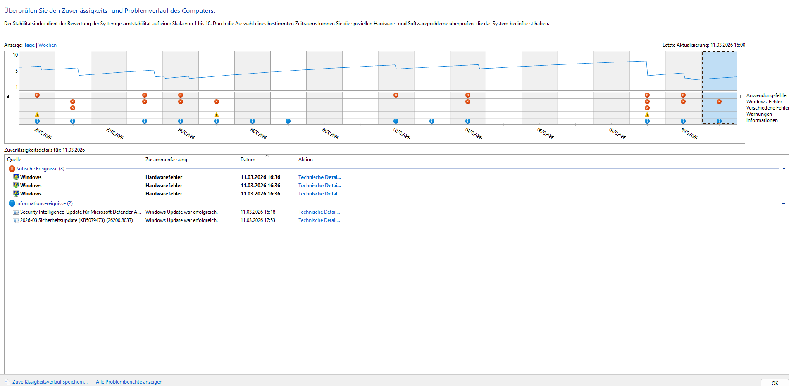Select the 28.02.2026 day column in chart

coord(324,88)
